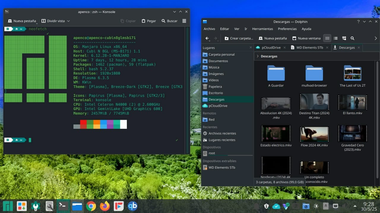Open the Ir menu in Dolphin
The image size is (380, 213).
[246, 29]
